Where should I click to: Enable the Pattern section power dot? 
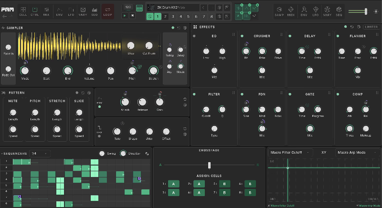pyautogui.click(x=76, y=93)
